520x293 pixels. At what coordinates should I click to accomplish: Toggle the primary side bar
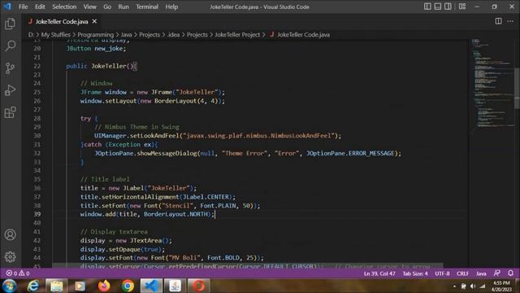[428, 7]
